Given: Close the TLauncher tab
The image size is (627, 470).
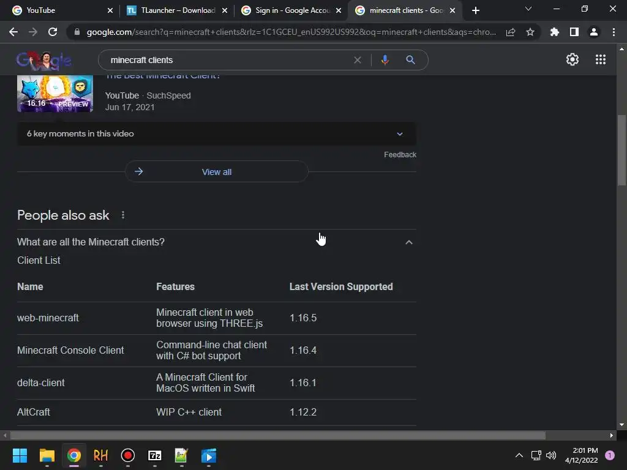Looking at the screenshot, I should [225, 10].
